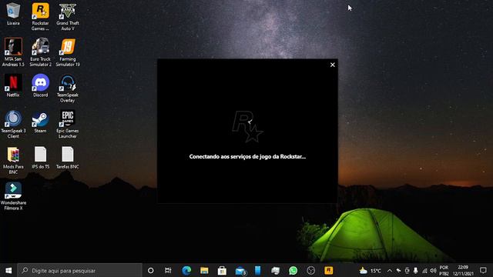The image size is (493, 277).
Task: Open the clock showing 22:09
Action: (x=463, y=270)
